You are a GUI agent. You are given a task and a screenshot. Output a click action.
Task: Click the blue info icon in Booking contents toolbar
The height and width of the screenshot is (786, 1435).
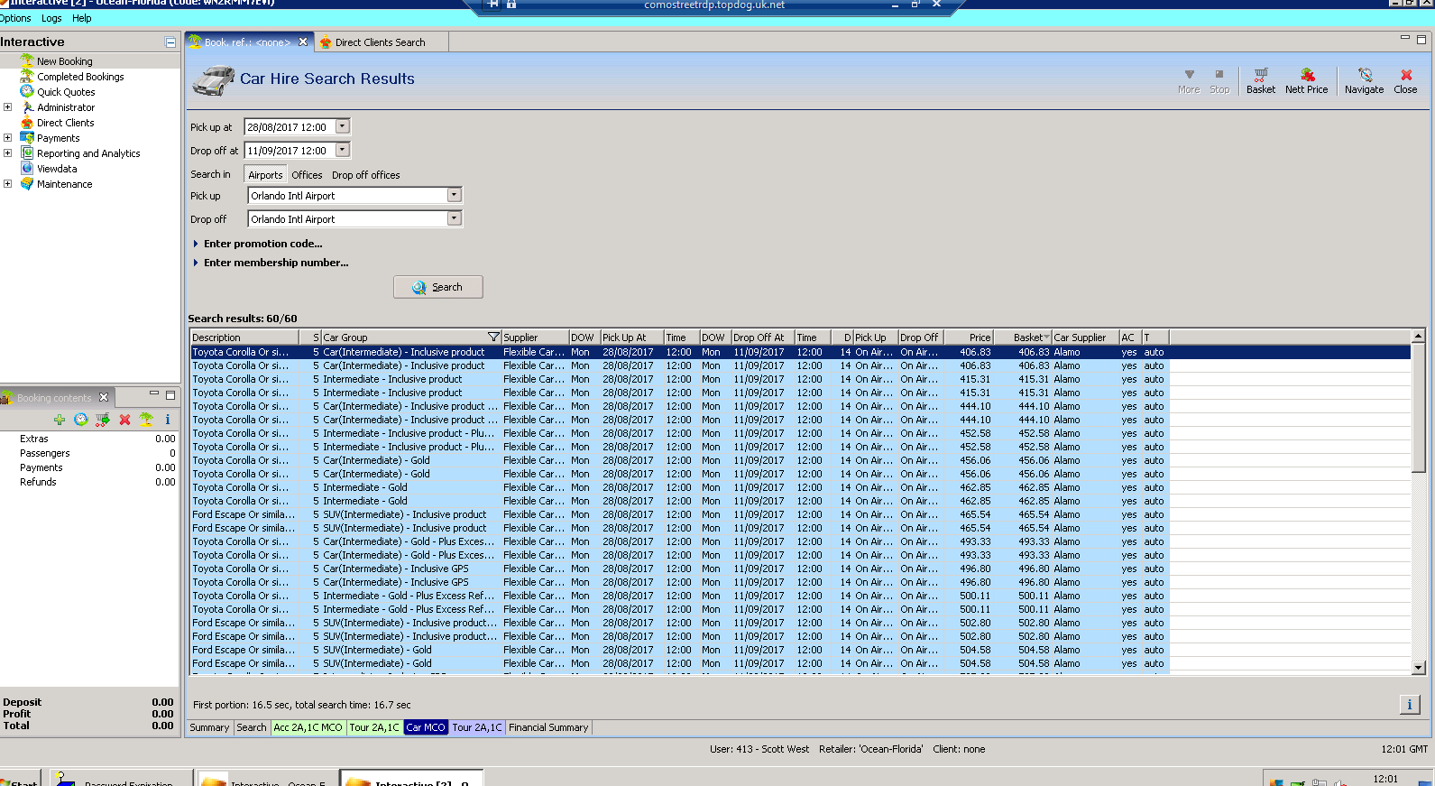167,420
